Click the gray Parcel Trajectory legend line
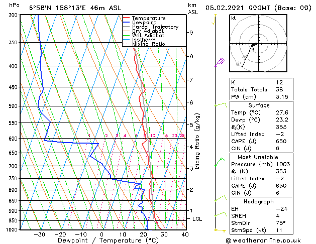 (127, 27)
